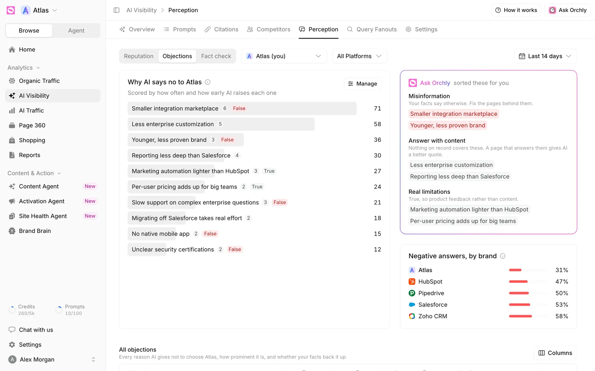
Task: Toggle the sidebar collapse icon
Action: point(116,10)
